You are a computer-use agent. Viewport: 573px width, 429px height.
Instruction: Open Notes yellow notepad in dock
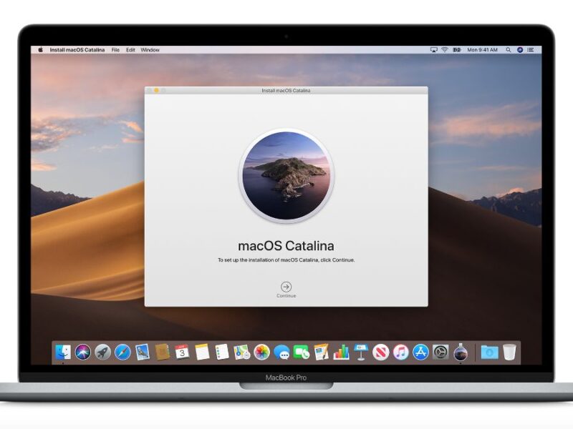click(x=202, y=352)
